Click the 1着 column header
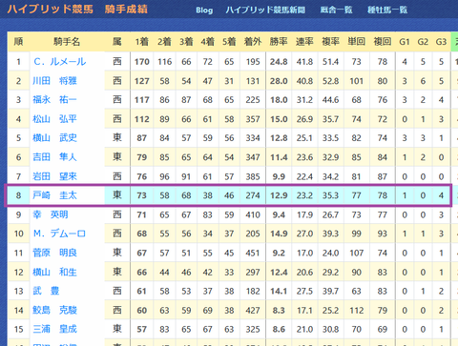Viewport: 458px width, 346px height. click(142, 42)
